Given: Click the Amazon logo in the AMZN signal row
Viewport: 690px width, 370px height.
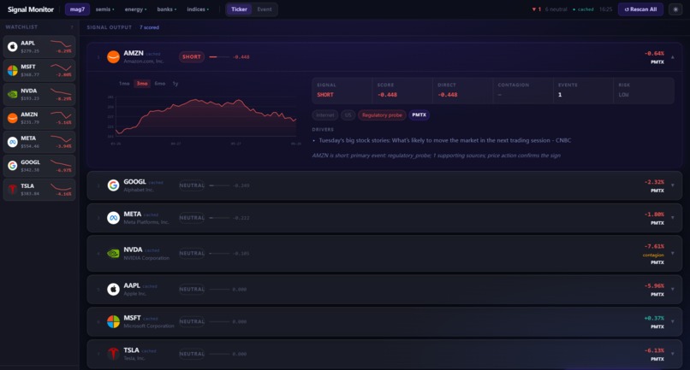Looking at the screenshot, I should (x=113, y=56).
